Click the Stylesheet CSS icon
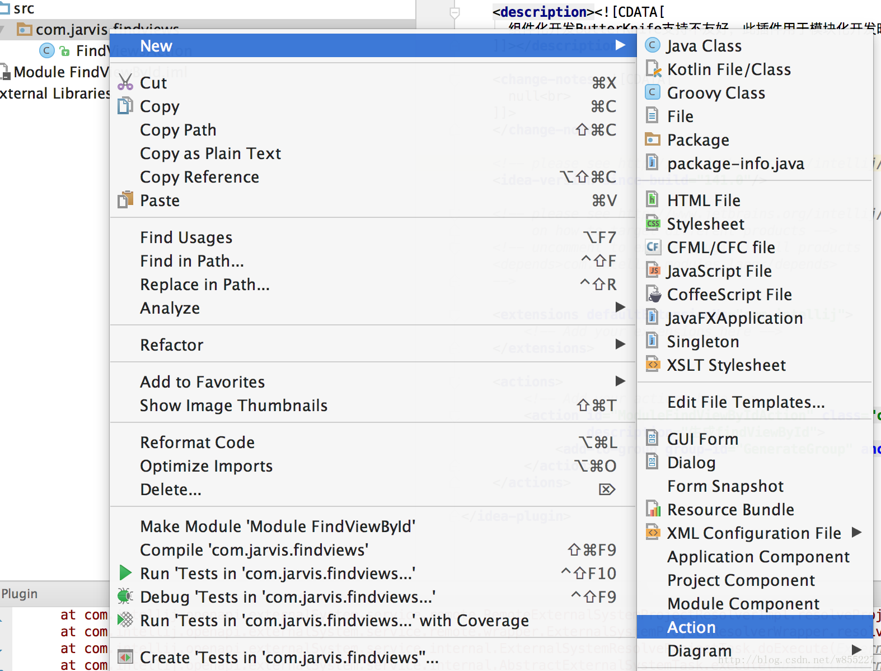 (653, 223)
